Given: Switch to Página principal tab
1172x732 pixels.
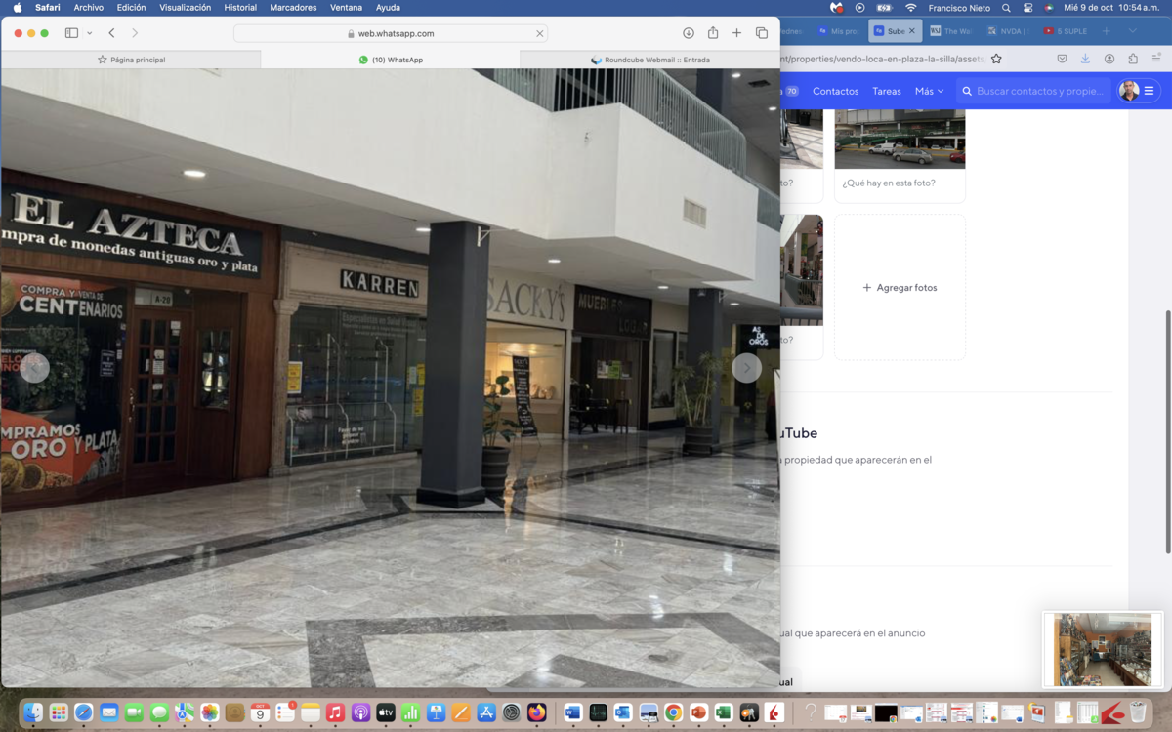Looking at the screenshot, I should pyautogui.click(x=131, y=60).
